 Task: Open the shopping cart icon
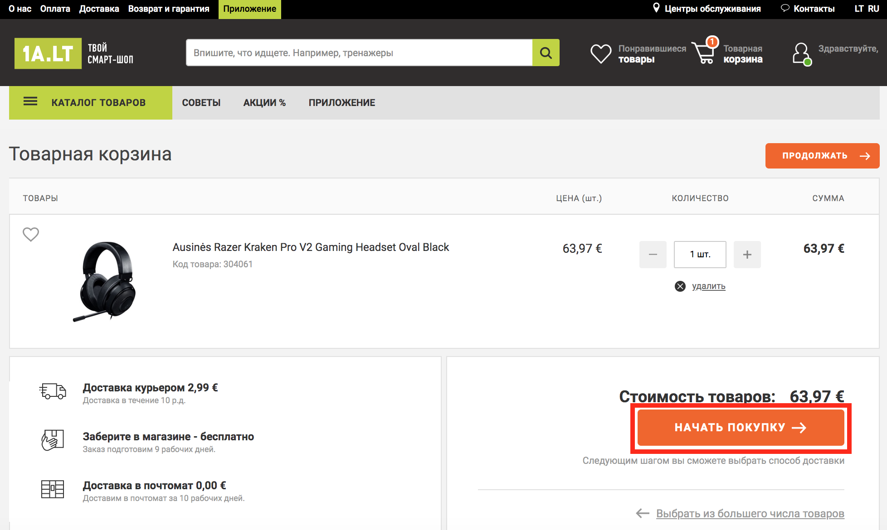click(703, 53)
